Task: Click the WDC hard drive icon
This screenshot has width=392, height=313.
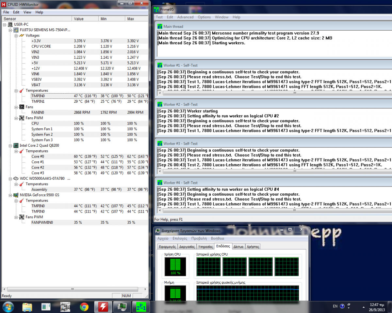Action: 16,178
